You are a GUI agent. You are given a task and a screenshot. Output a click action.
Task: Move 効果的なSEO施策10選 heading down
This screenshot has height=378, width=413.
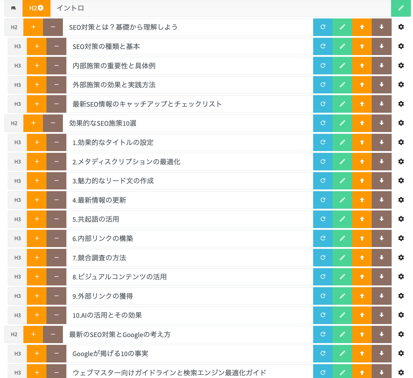tap(382, 123)
